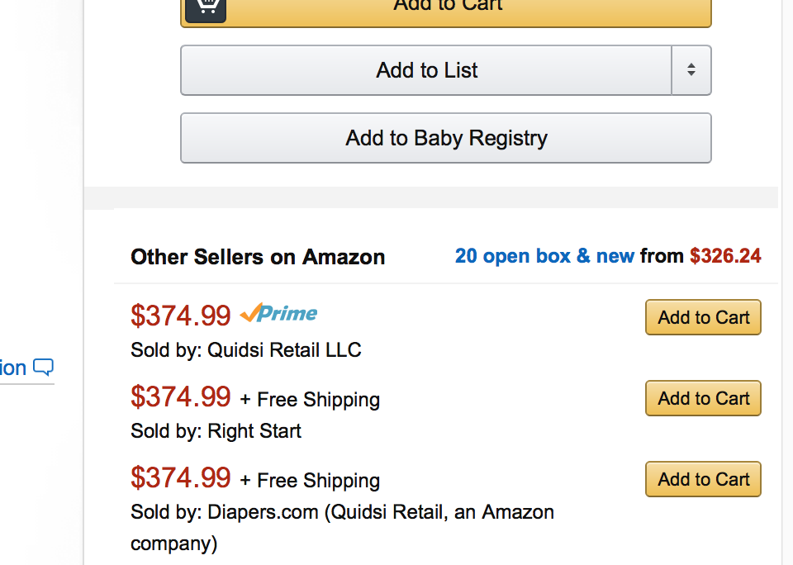Select the Sold by Quidsi Retail LLC text
This screenshot has height=565, width=793.
coord(246,350)
